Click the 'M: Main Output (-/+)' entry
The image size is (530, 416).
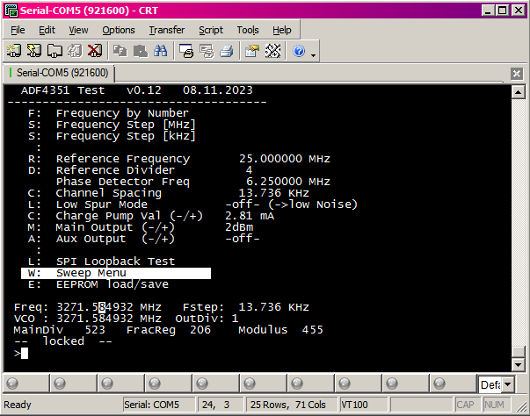tap(101, 227)
